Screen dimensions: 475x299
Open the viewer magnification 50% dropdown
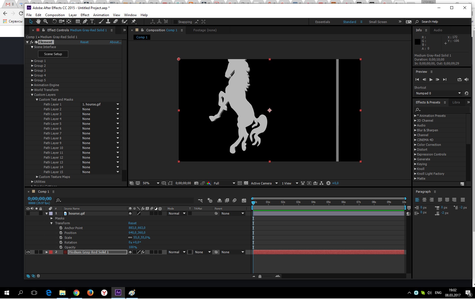pos(151,183)
